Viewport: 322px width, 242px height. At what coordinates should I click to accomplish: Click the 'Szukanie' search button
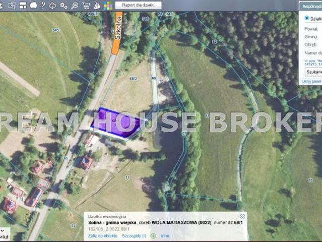314,72
